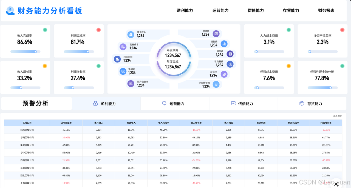Switch to 运营能力 warning analysis tab
The image size is (351, 188).
[175, 104]
